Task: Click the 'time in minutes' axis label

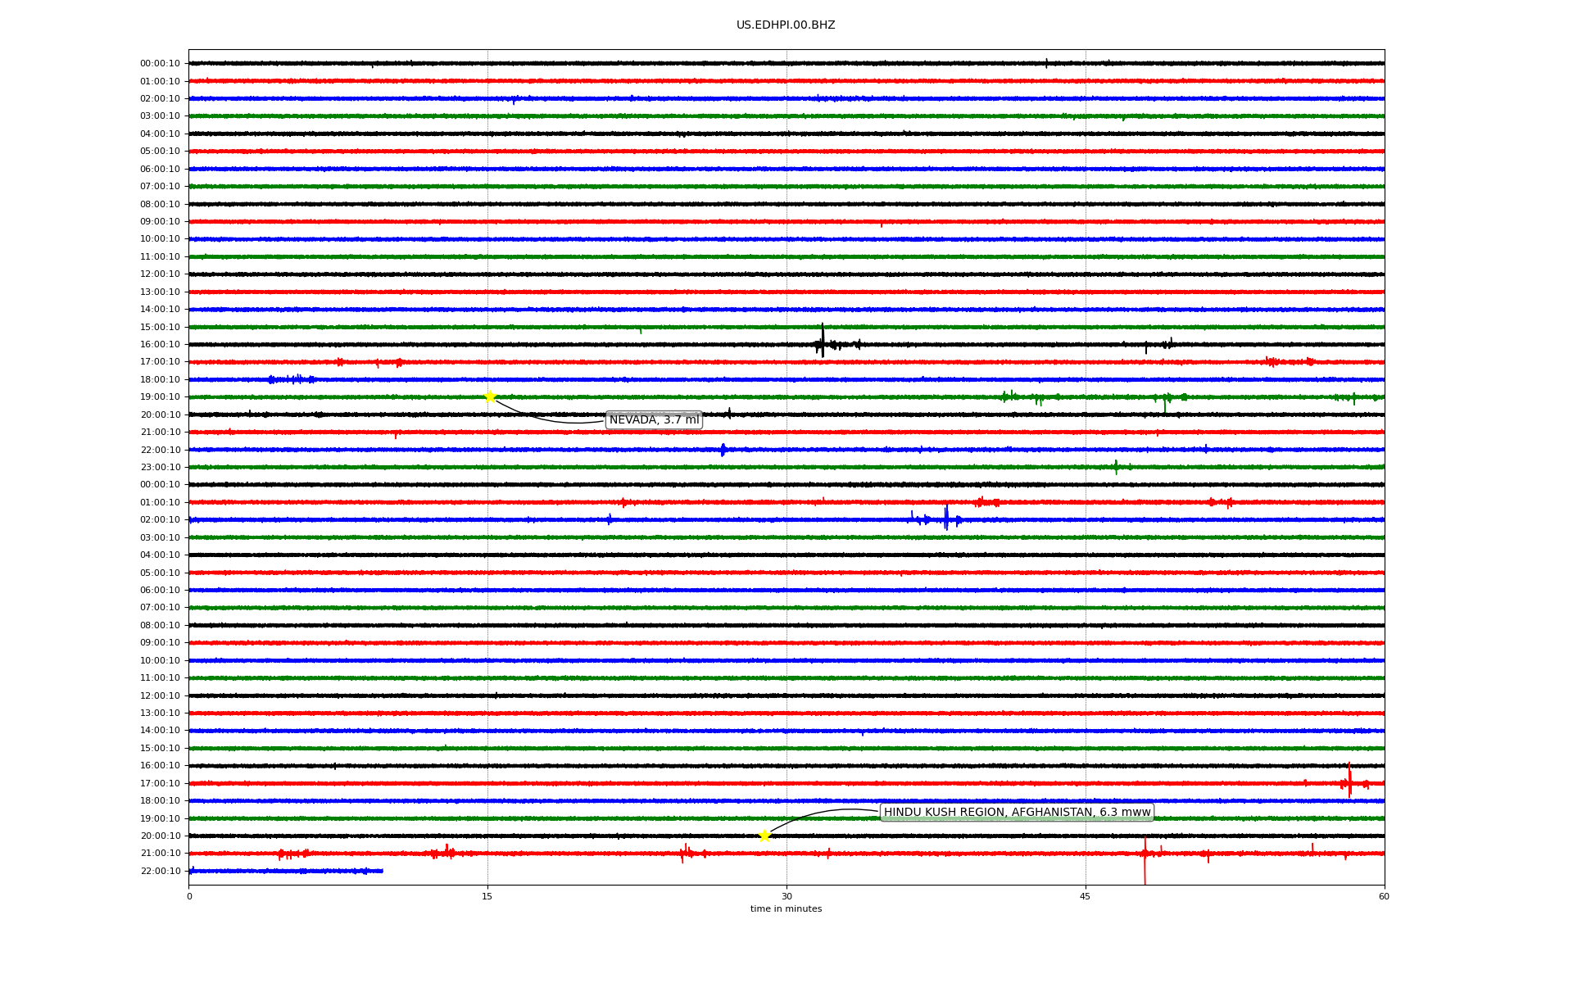Action: point(786,909)
